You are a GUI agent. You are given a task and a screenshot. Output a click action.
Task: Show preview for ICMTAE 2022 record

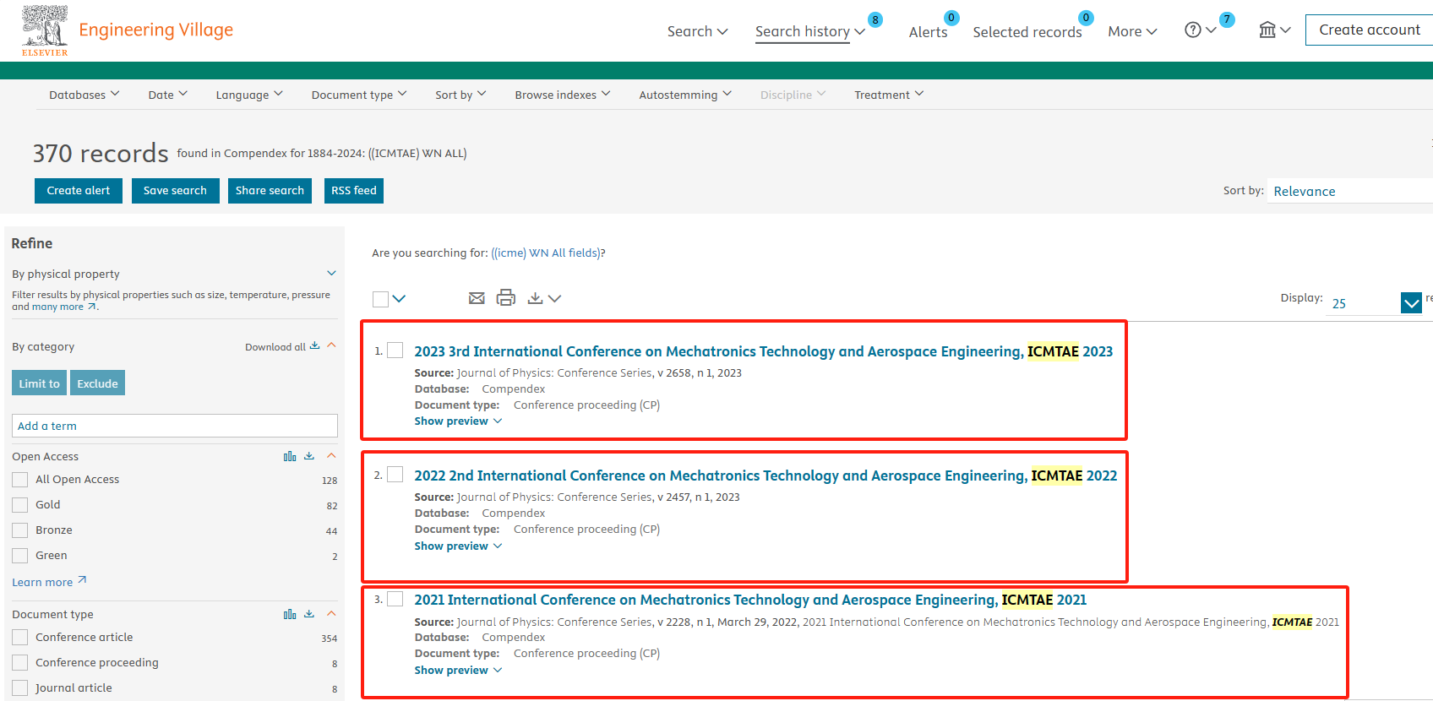point(458,546)
